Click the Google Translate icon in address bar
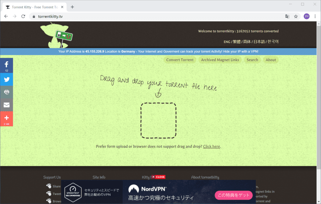Image resolution: width=321 pixels, height=204 pixels. (287, 16)
